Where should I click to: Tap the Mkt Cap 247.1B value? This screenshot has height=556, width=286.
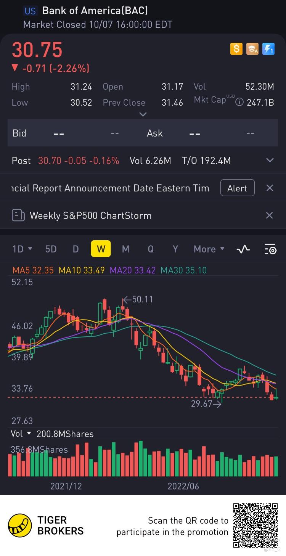coord(260,103)
